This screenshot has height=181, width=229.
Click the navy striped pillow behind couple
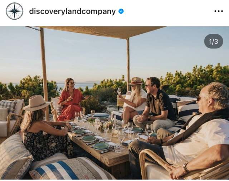coord(187,111)
